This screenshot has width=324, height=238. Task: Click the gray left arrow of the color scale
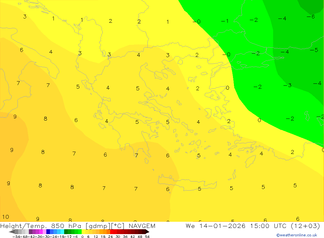point(12,232)
